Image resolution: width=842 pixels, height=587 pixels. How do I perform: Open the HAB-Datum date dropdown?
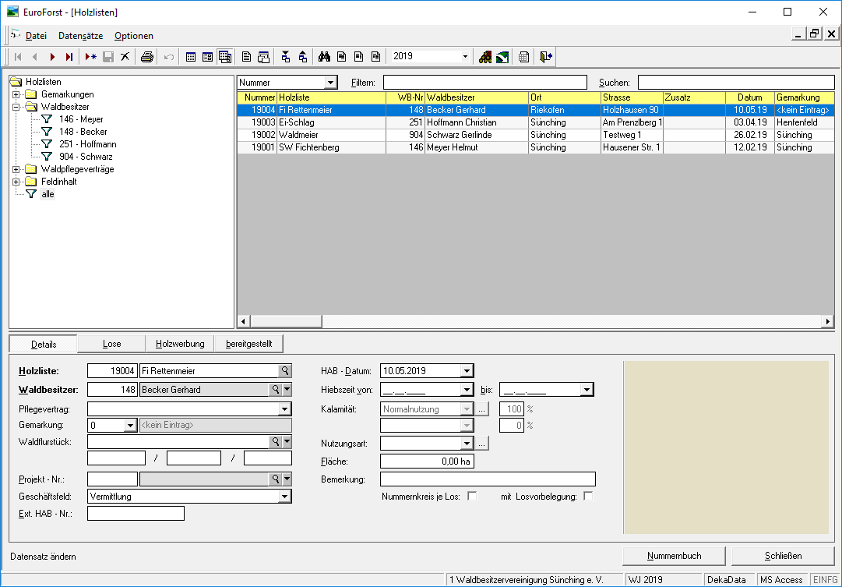point(467,371)
